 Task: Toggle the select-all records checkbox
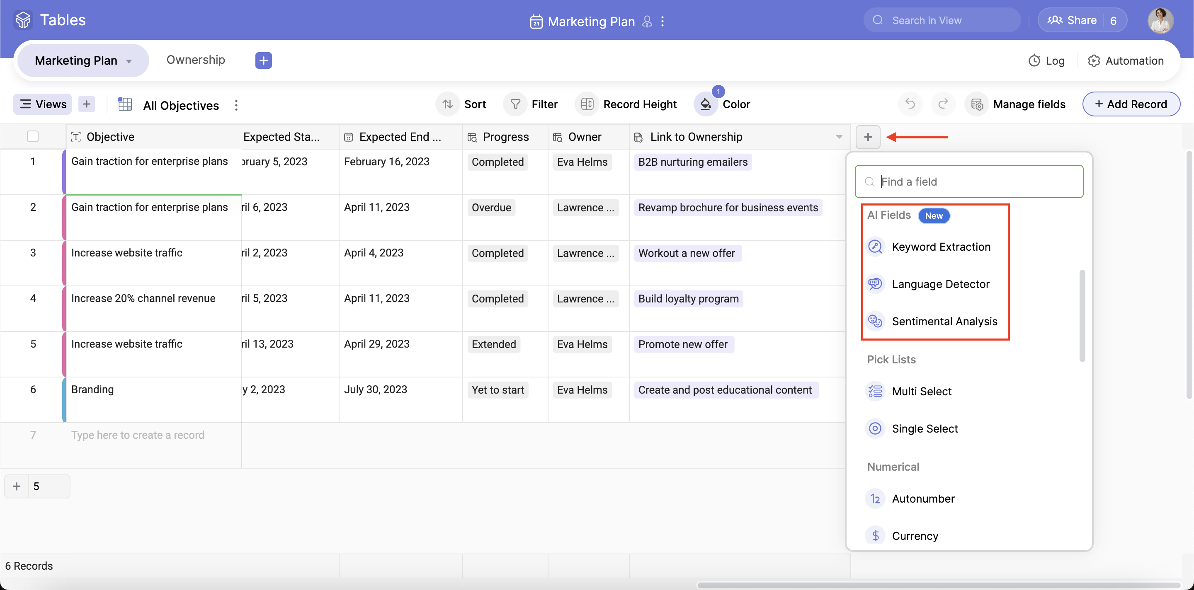point(32,137)
